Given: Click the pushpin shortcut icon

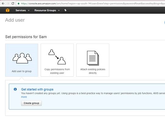Looking at the screenshot, I should coord(65,10).
